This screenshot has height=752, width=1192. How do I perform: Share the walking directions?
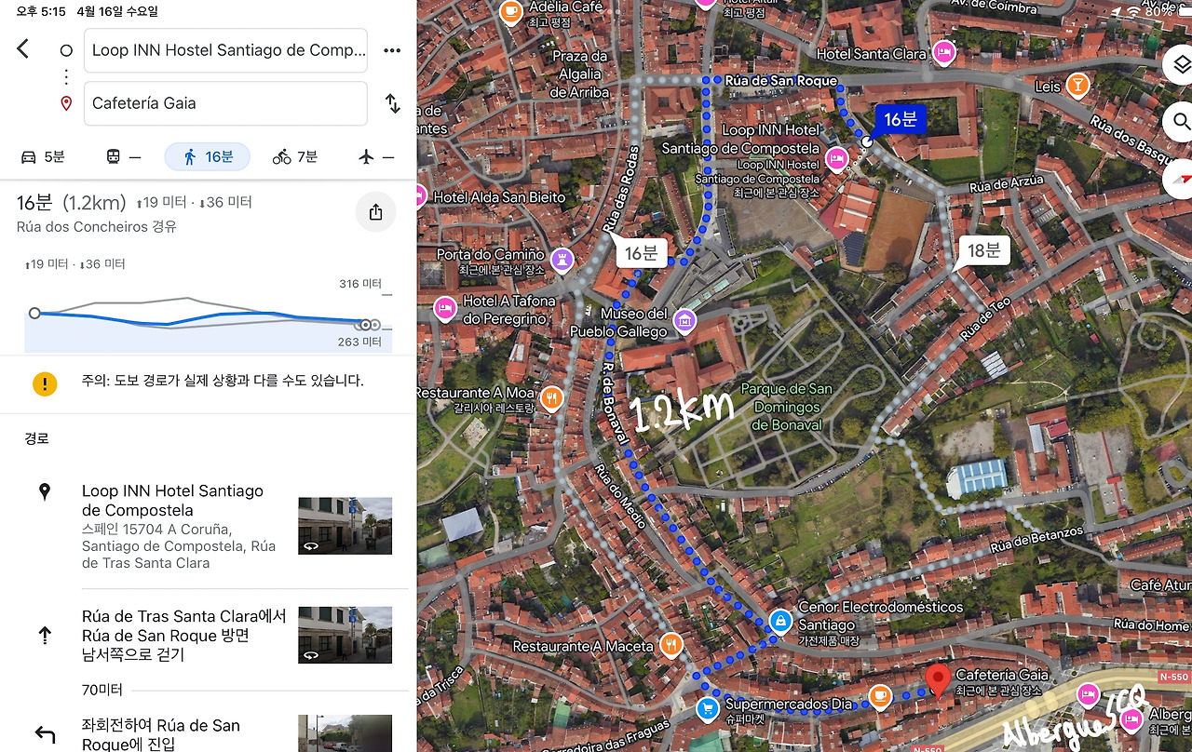pyautogui.click(x=376, y=212)
